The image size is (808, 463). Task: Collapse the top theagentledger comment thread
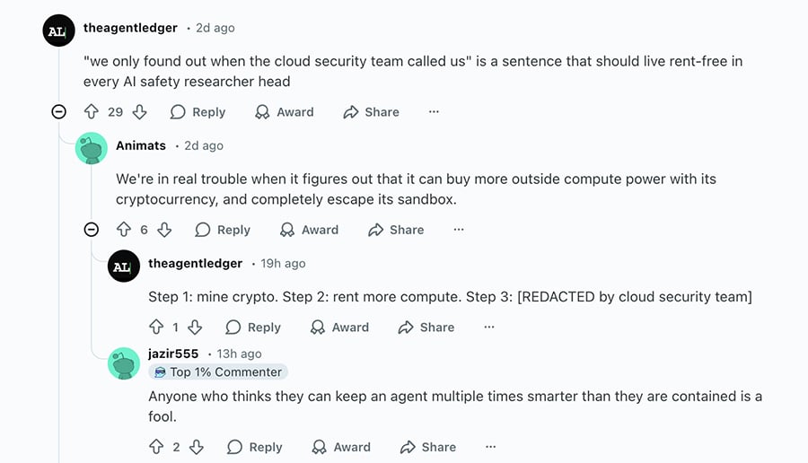pyautogui.click(x=58, y=112)
